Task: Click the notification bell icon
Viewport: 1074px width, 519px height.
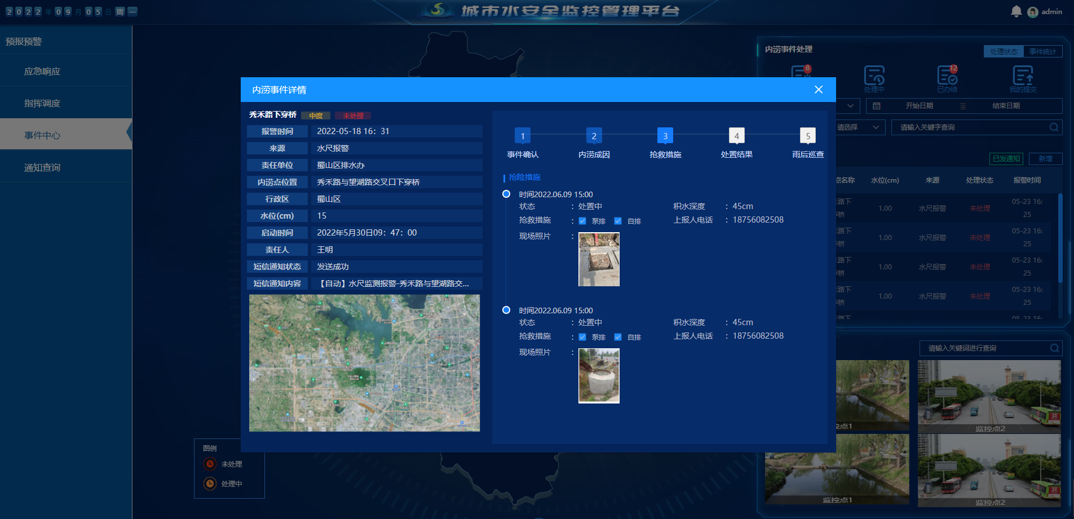Action: tap(1016, 11)
